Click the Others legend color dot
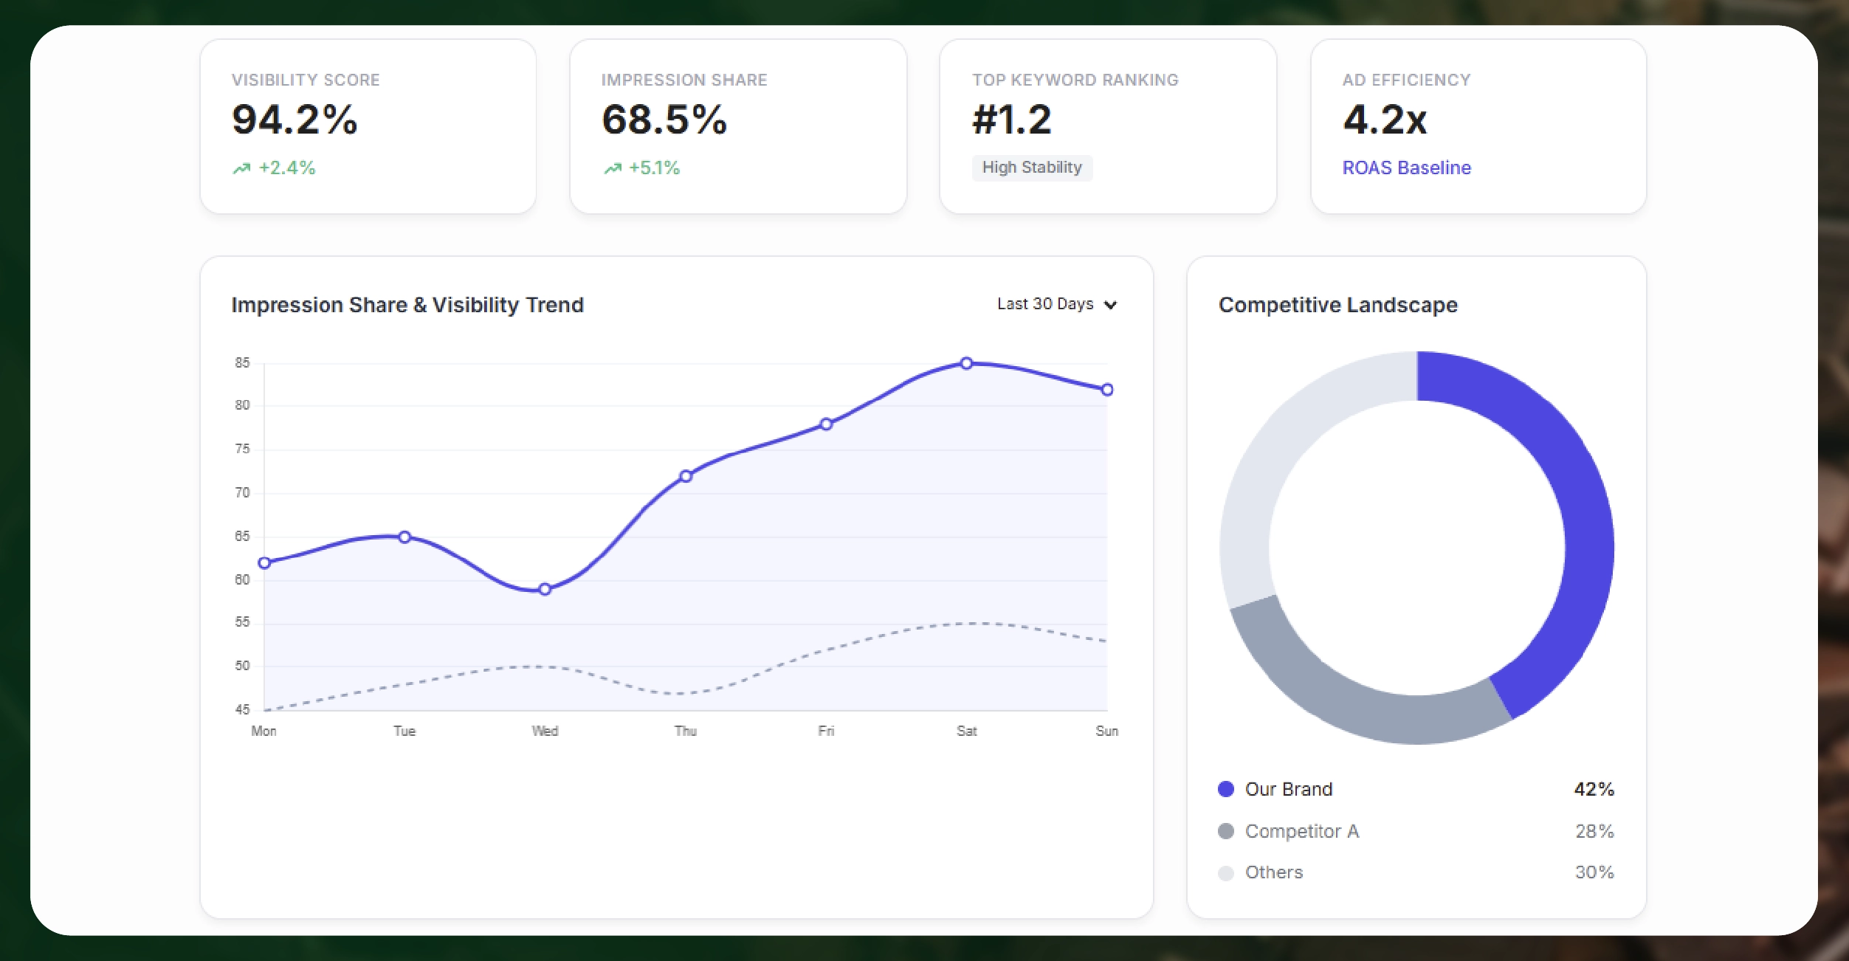The width and height of the screenshot is (1849, 961). 1226,873
